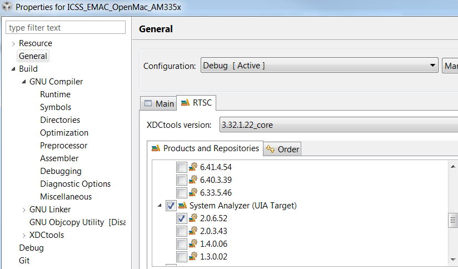Click the Properties window title icon
458x269 pixels.
(x=7, y=8)
